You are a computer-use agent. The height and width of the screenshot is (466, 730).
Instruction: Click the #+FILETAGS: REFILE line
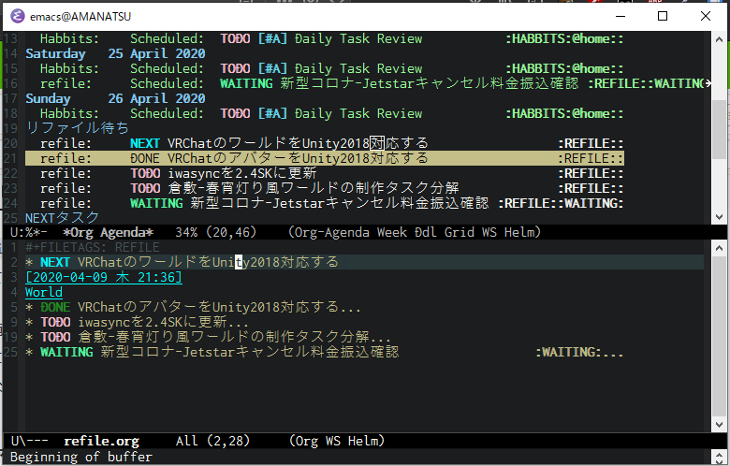[93, 247]
